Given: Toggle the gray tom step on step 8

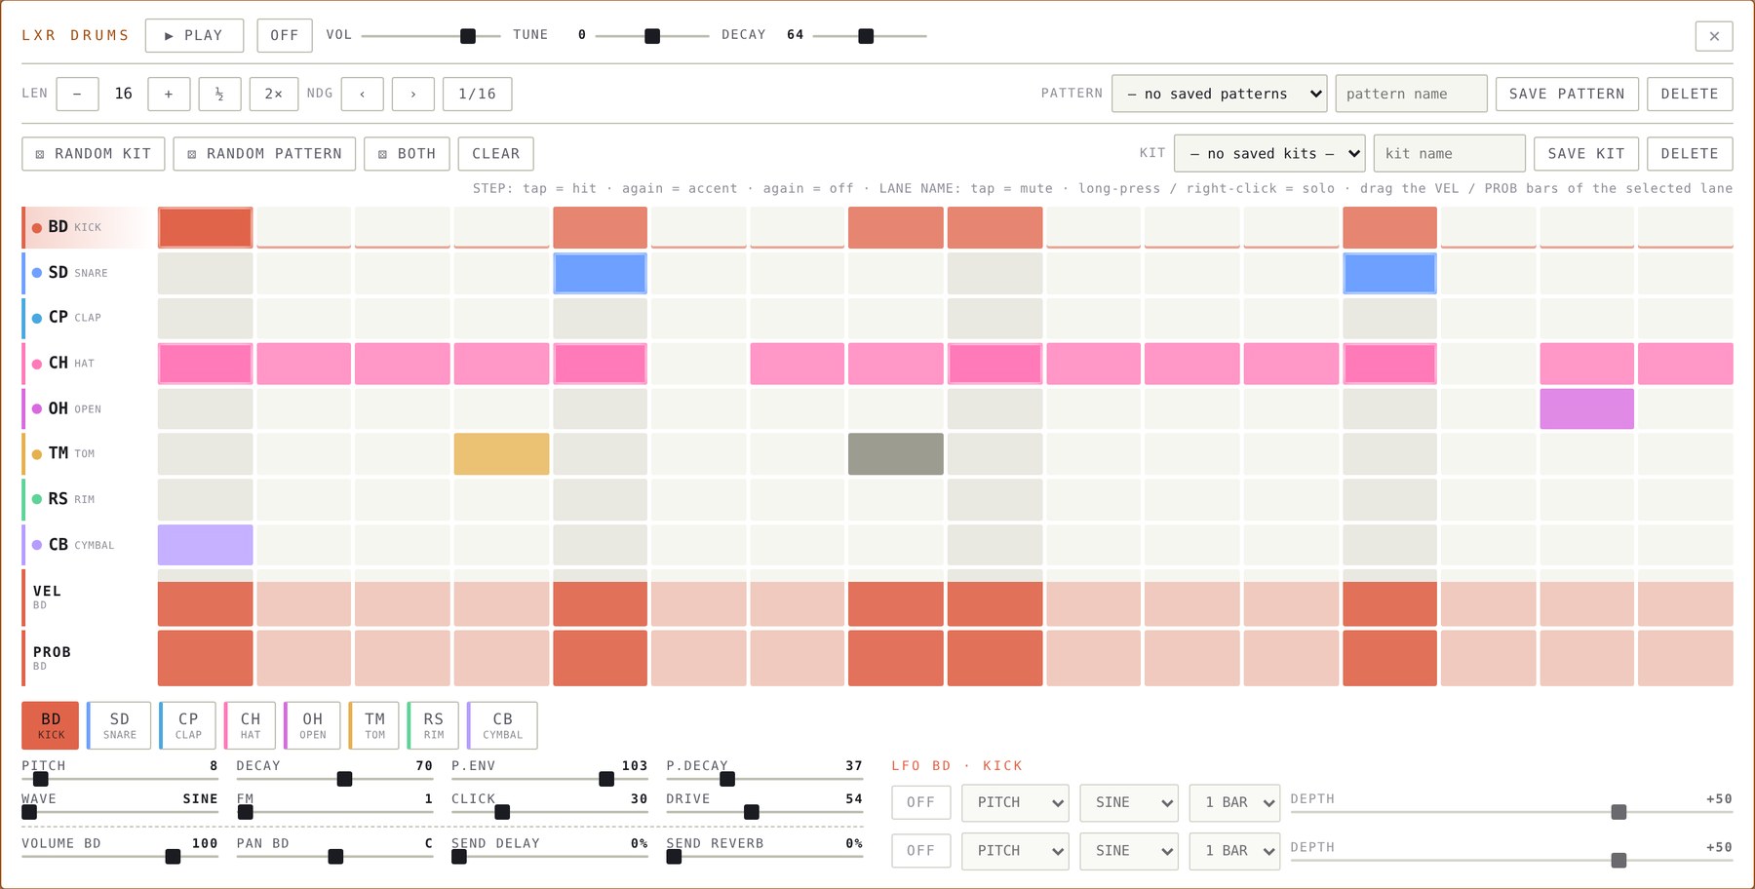Looking at the screenshot, I should click(x=895, y=454).
